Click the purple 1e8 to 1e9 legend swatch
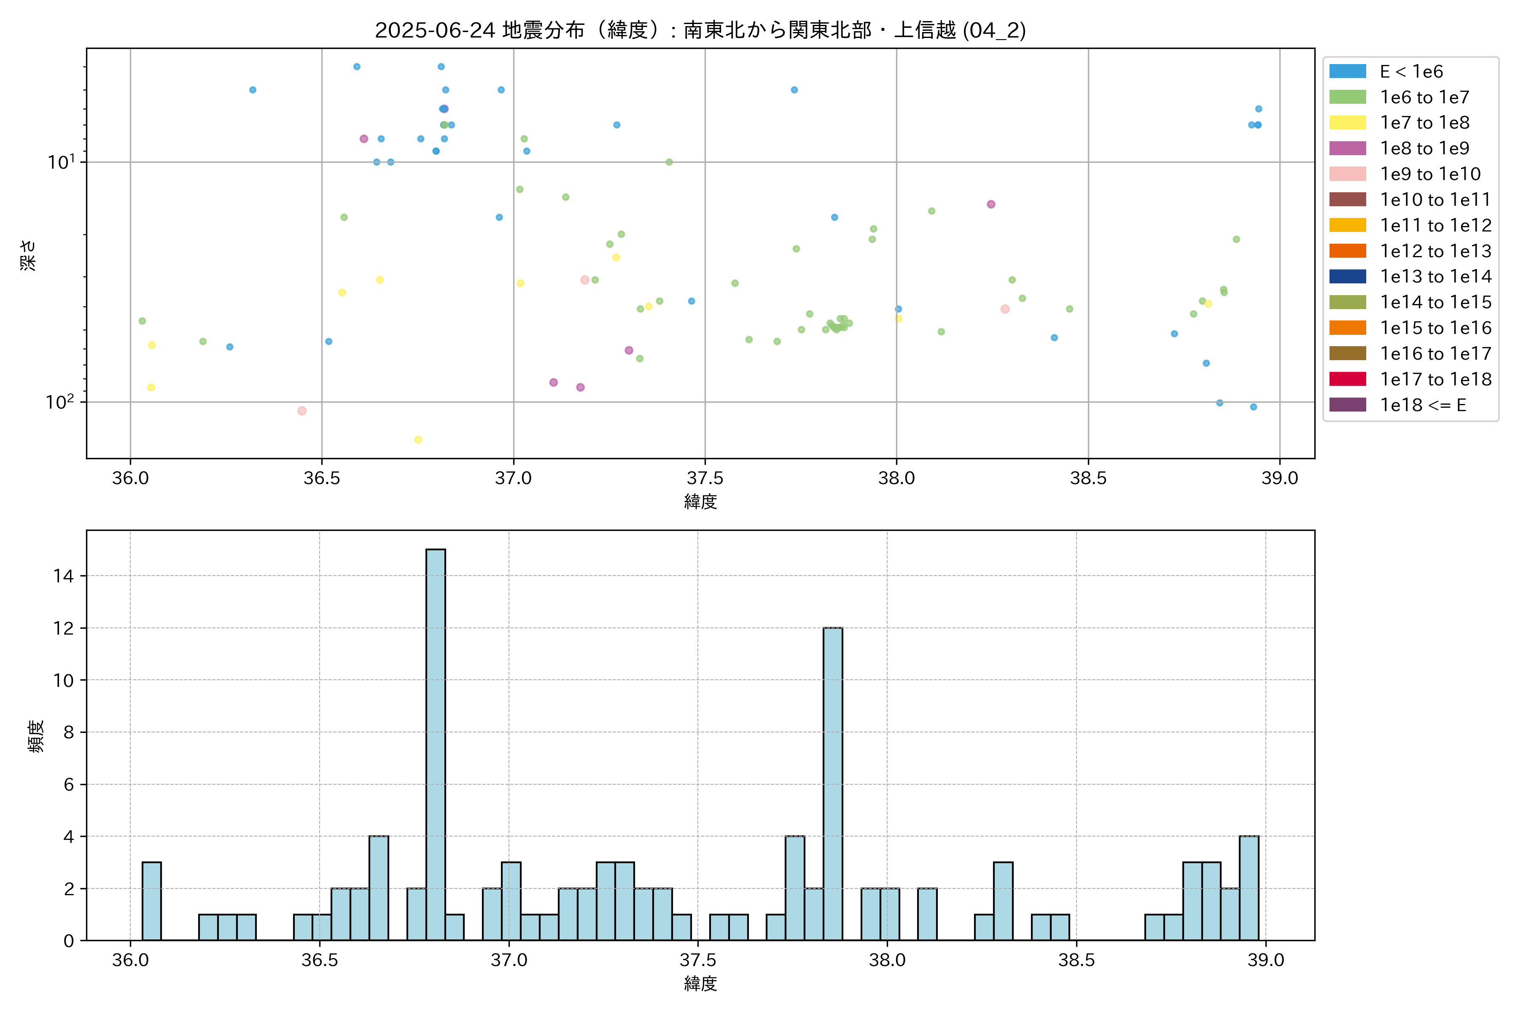1518x1012 pixels. 1347,148
